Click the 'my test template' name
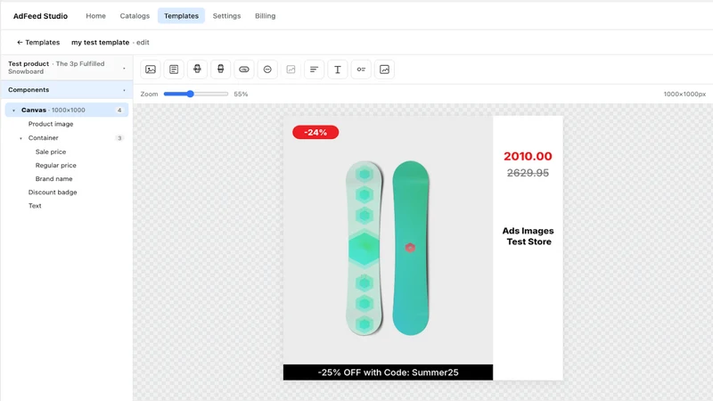This screenshot has height=401, width=713. point(100,42)
